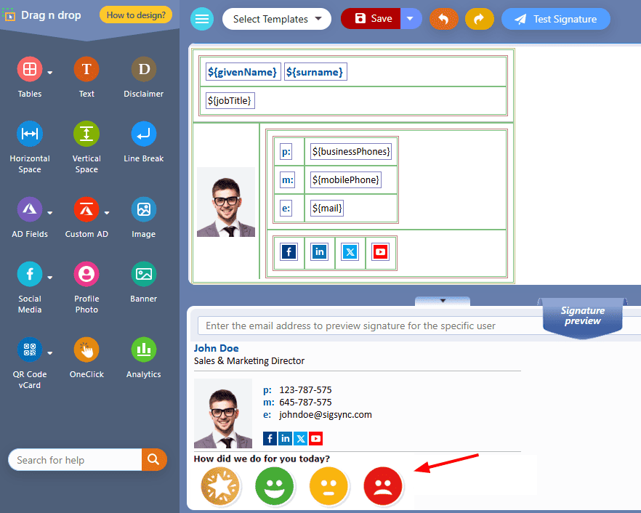Screen dimensions: 641x513
Task: Click the preview profile photo
Action: pyautogui.click(x=223, y=413)
